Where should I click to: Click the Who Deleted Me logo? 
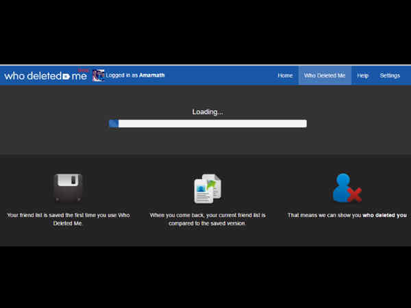click(x=46, y=75)
